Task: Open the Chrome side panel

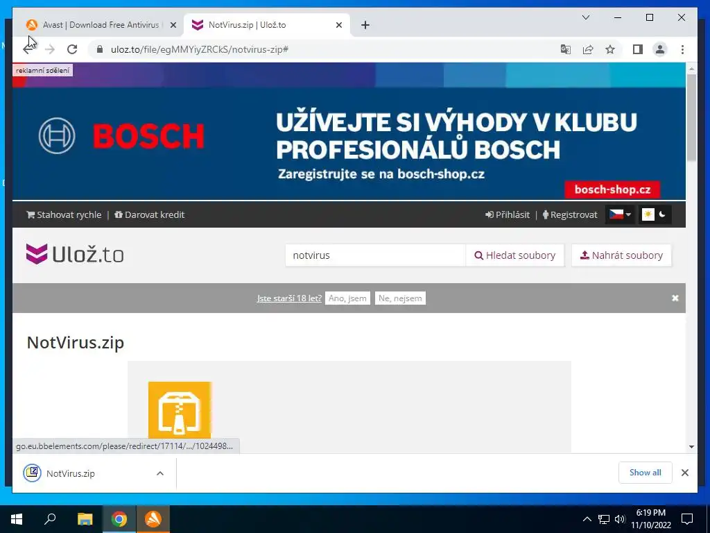Action: tap(638, 49)
